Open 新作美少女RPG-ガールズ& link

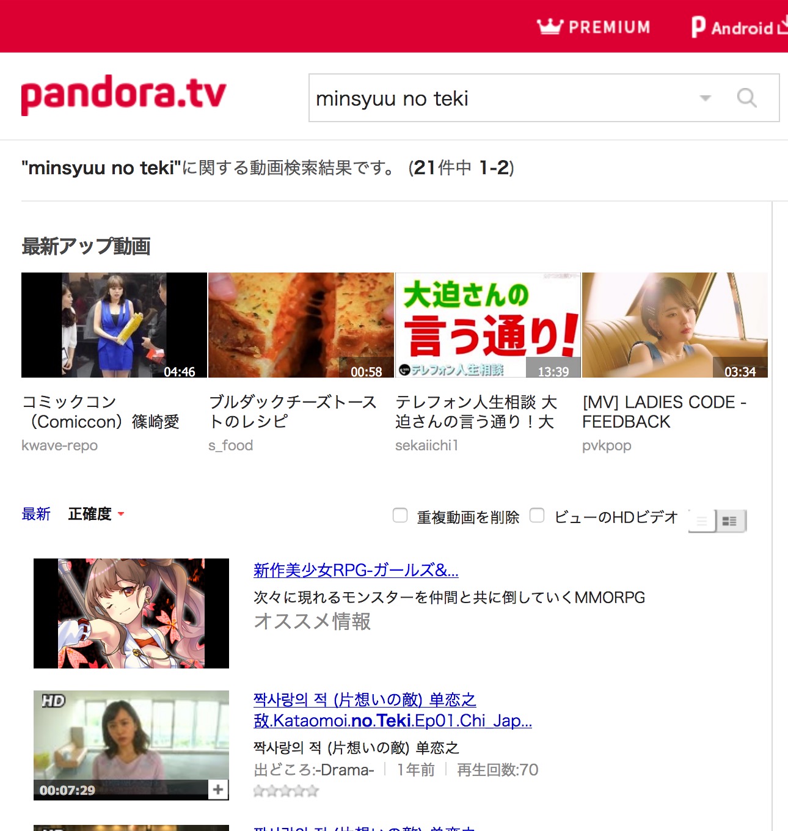356,570
